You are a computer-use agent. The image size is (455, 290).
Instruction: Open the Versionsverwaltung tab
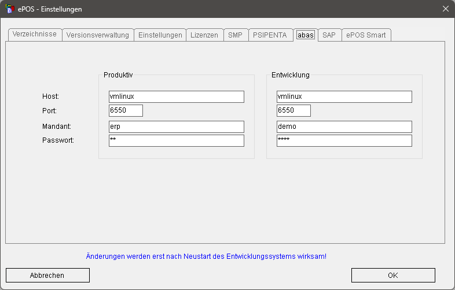(x=98, y=35)
